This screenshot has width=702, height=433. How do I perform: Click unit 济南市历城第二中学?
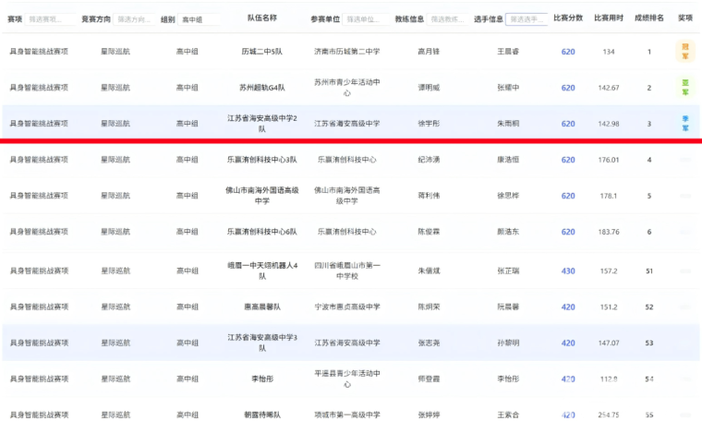click(x=347, y=52)
